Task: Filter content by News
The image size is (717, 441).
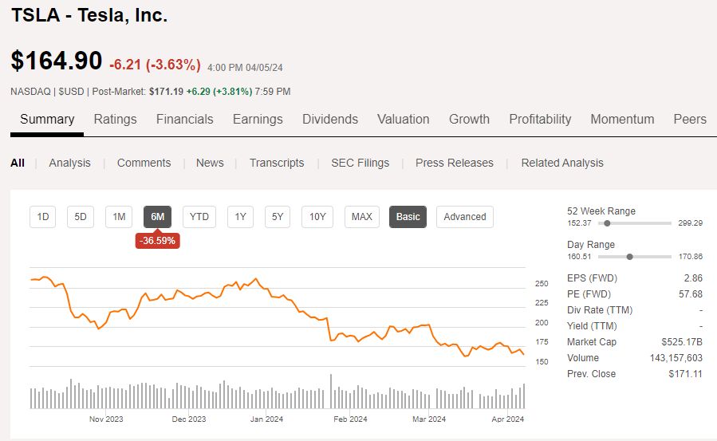Action: coord(210,163)
